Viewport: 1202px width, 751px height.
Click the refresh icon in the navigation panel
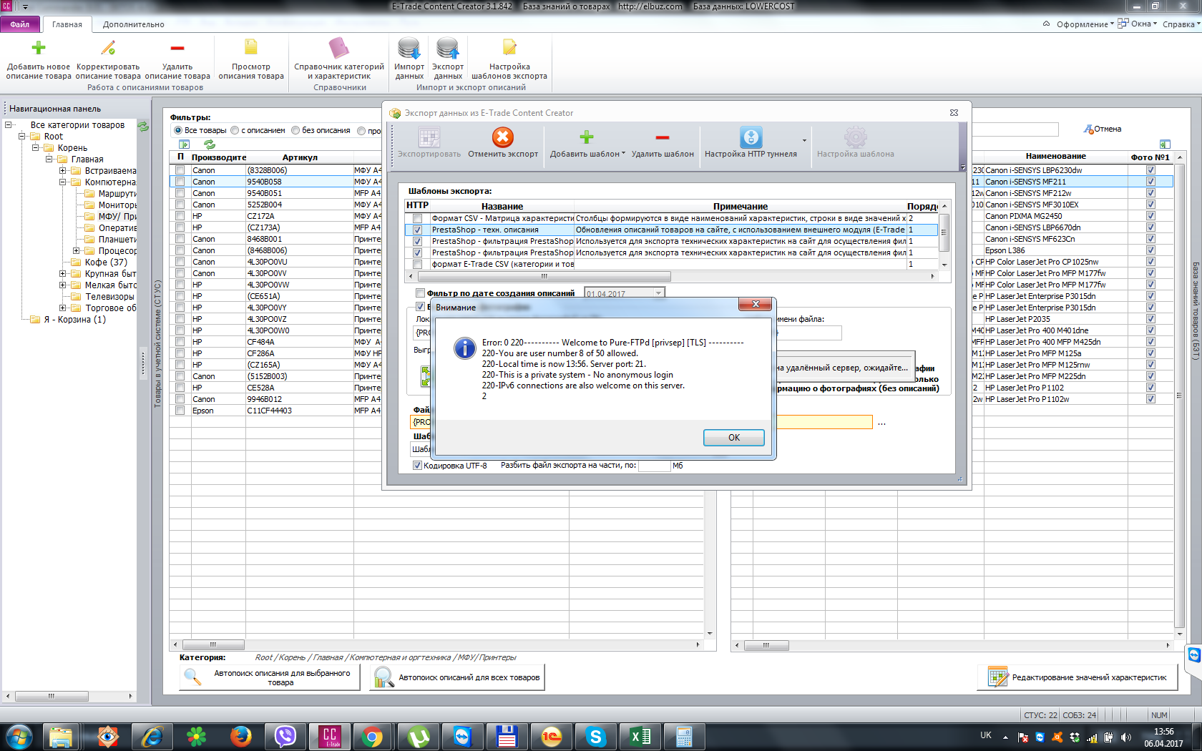[x=143, y=126]
